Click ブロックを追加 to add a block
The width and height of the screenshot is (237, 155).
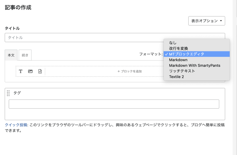(x=129, y=71)
